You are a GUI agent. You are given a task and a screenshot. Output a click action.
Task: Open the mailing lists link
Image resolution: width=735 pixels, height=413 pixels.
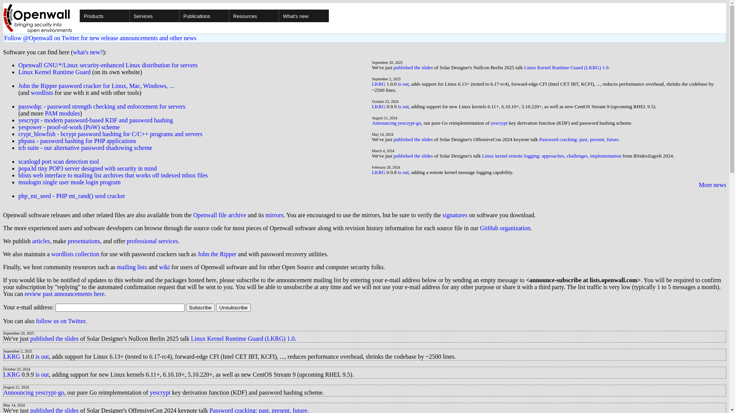[132, 267]
